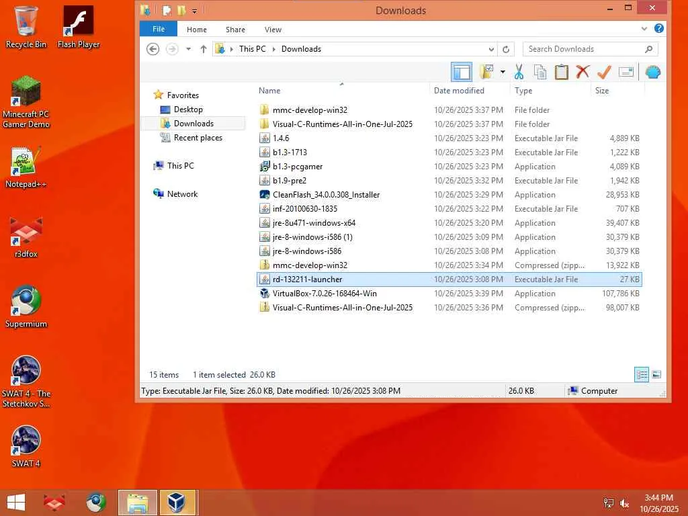The width and height of the screenshot is (688, 516).
Task: Select Recent places in the navigation pane
Action: click(x=198, y=138)
